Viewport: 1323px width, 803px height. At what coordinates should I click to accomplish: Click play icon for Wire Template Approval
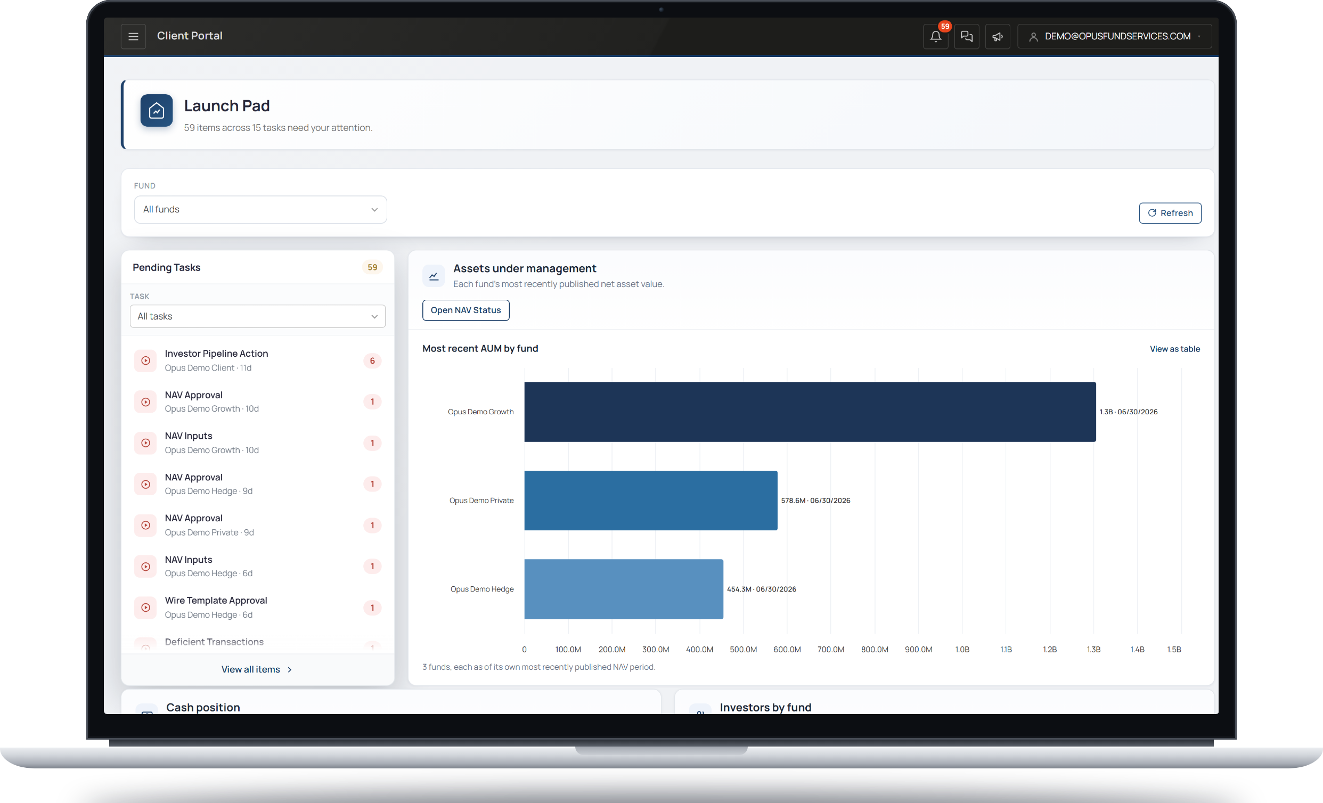click(145, 608)
